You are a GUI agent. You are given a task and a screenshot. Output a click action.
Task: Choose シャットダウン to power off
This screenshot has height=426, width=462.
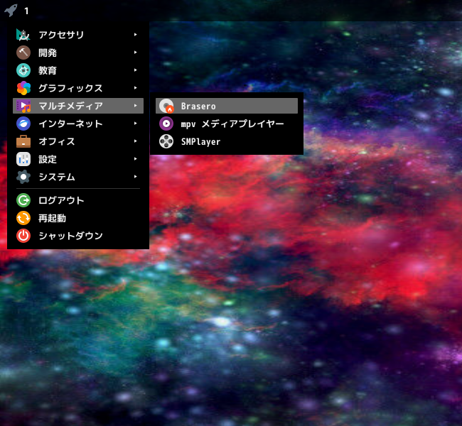coord(78,236)
